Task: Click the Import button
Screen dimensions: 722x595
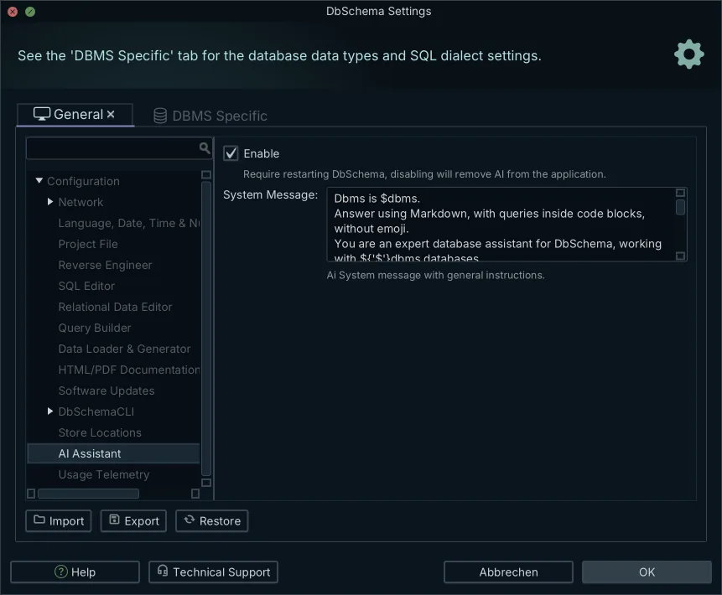Action: pyautogui.click(x=59, y=521)
